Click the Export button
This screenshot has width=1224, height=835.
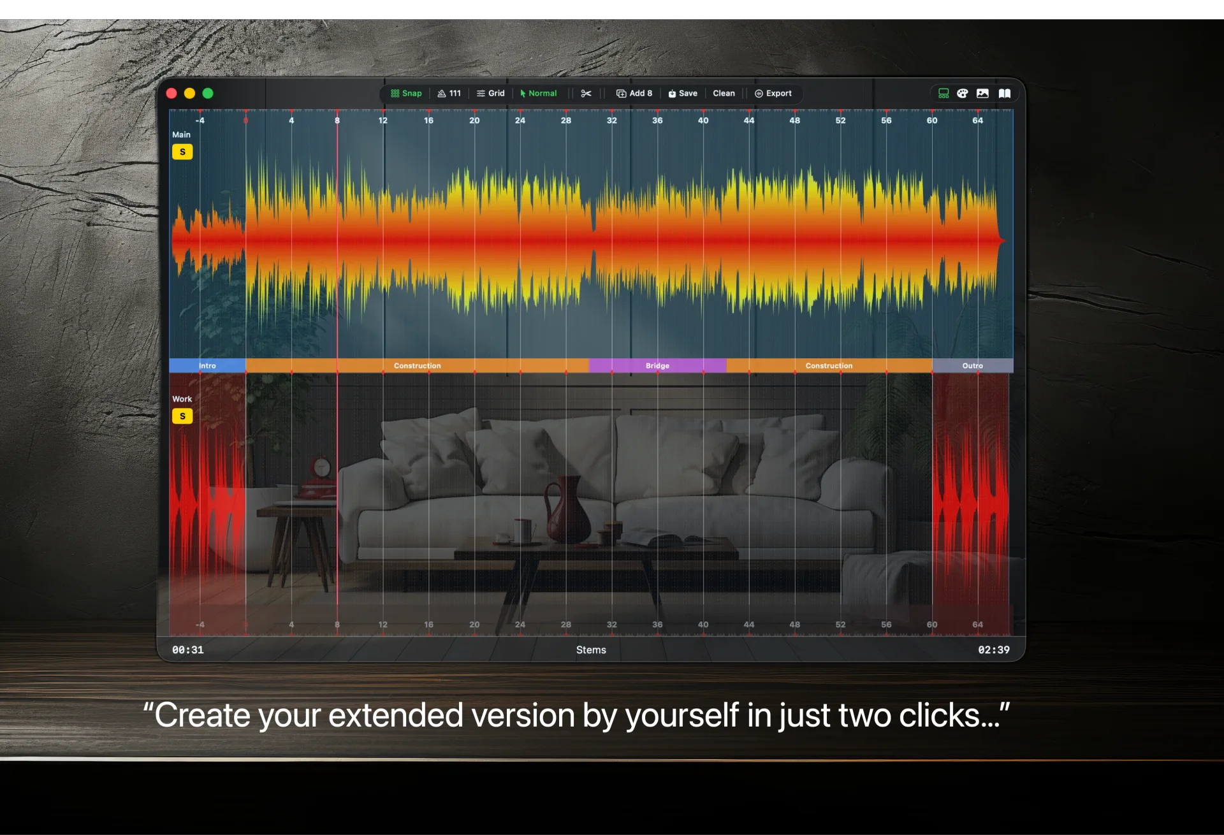click(x=773, y=93)
